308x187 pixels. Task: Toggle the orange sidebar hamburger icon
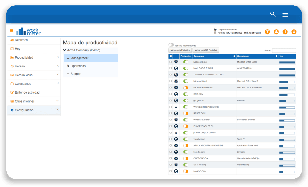coord(11,30)
